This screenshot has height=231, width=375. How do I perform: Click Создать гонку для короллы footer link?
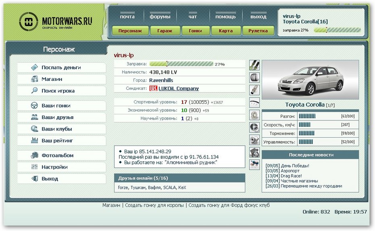[154, 205]
